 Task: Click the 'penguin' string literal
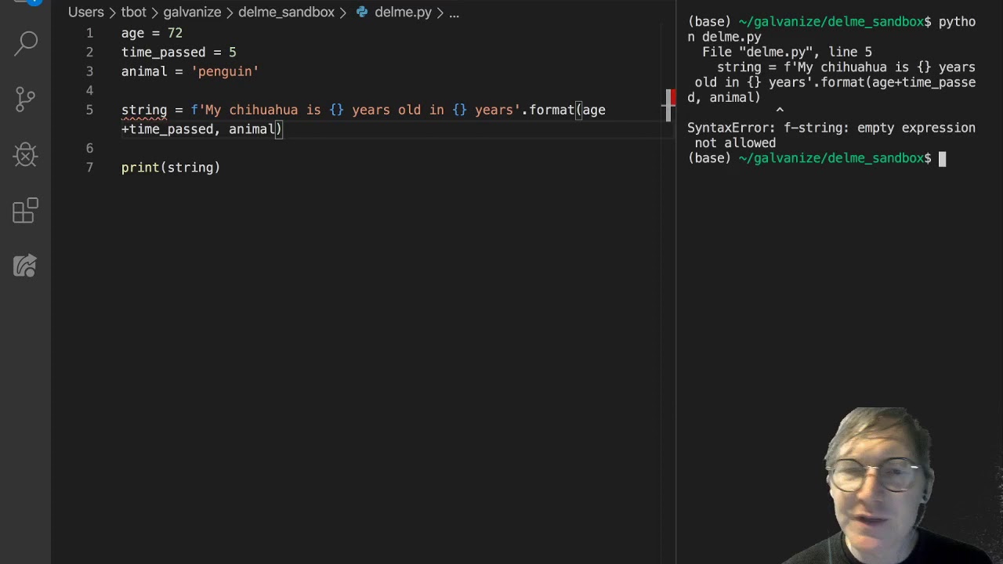(225, 71)
